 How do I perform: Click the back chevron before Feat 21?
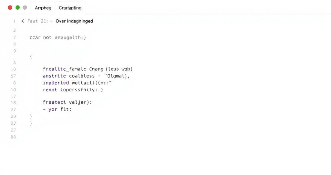(x=23, y=21)
